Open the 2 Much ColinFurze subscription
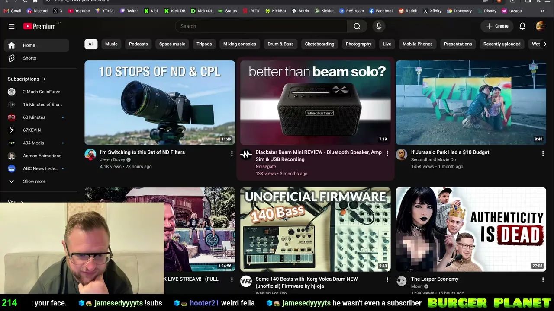Viewport: 554px width, 311px height. pyautogui.click(x=37, y=92)
